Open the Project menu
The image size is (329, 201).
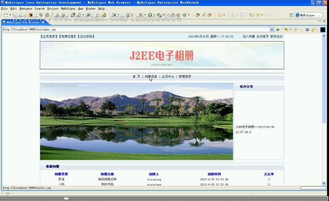pyautogui.click(x=53, y=9)
